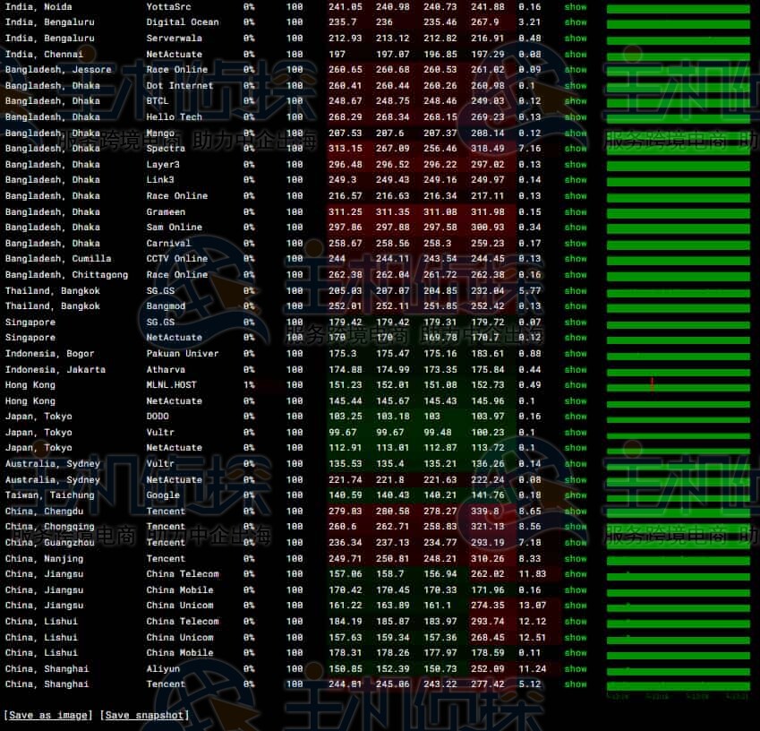
Task: Click show for Bengaluru Digital Ocean
Action: point(576,22)
